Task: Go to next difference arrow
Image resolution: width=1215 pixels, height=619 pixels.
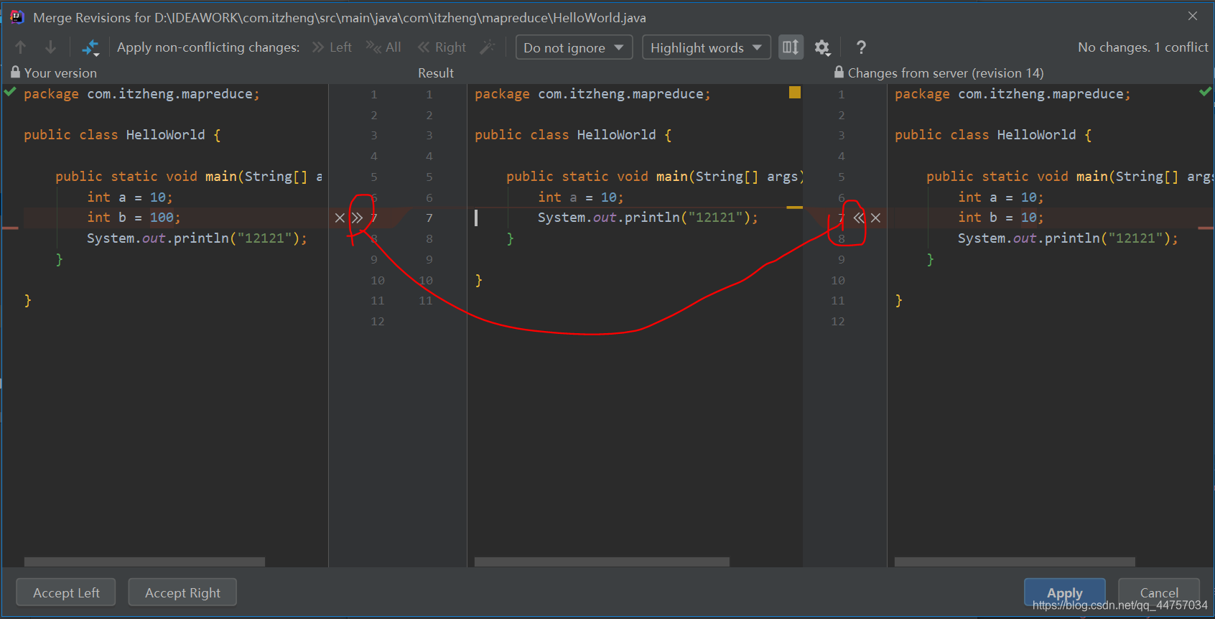Action: [50, 47]
